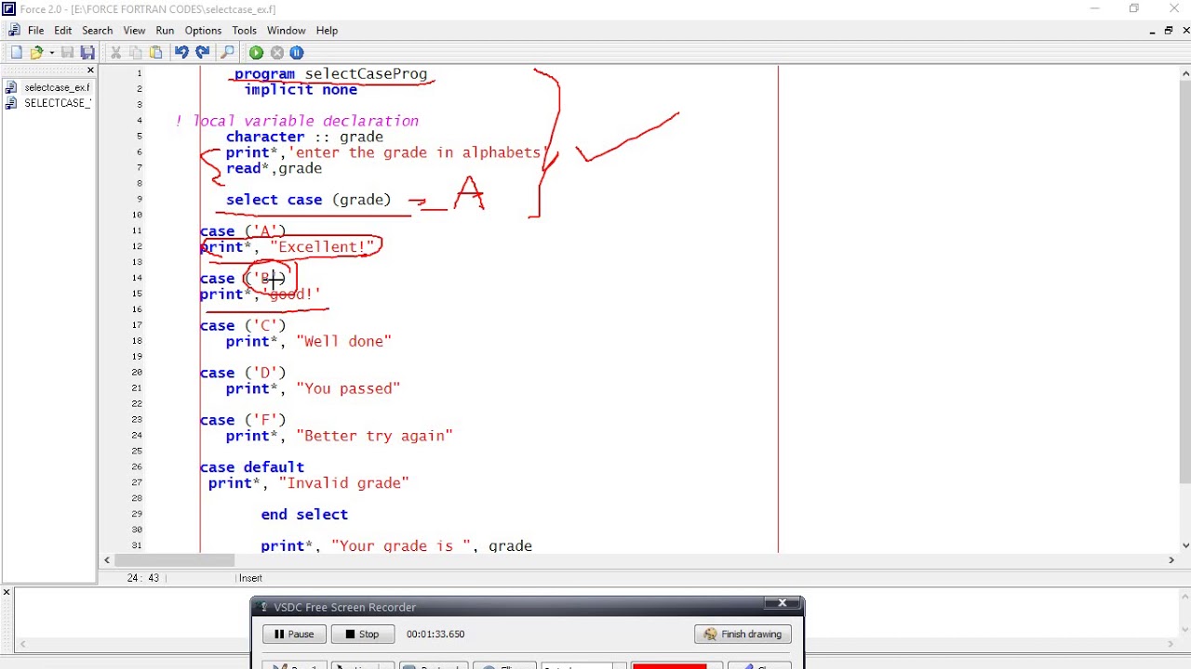The width and height of the screenshot is (1191, 669).
Task: Click the Find magnifier icon
Action: tap(228, 53)
